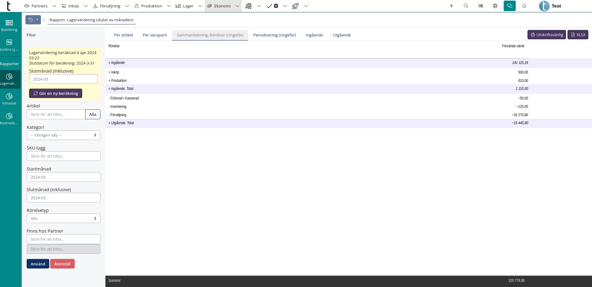Open the chat messages icon
The width and height of the screenshot is (592, 287).
coord(510,6)
